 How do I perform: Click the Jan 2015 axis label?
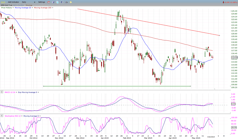coord(105,138)
